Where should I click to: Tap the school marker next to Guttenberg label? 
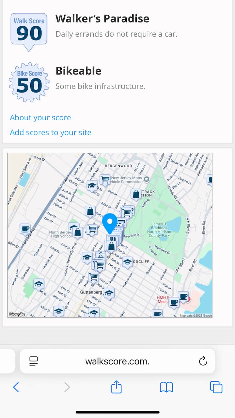click(109, 293)
